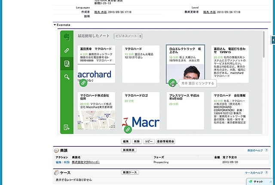275x185 pixels.
Task: Open 商談のヘルプ question mark icon
Action: pos(266,150)
